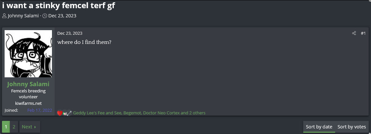
Task: Open post number #1 permalink
Action: pos(363,33)
